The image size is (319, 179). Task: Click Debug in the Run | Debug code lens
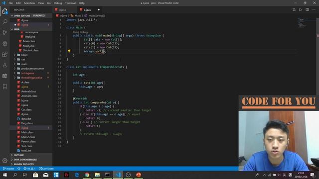pyautogui.click(x=84, y=32)
